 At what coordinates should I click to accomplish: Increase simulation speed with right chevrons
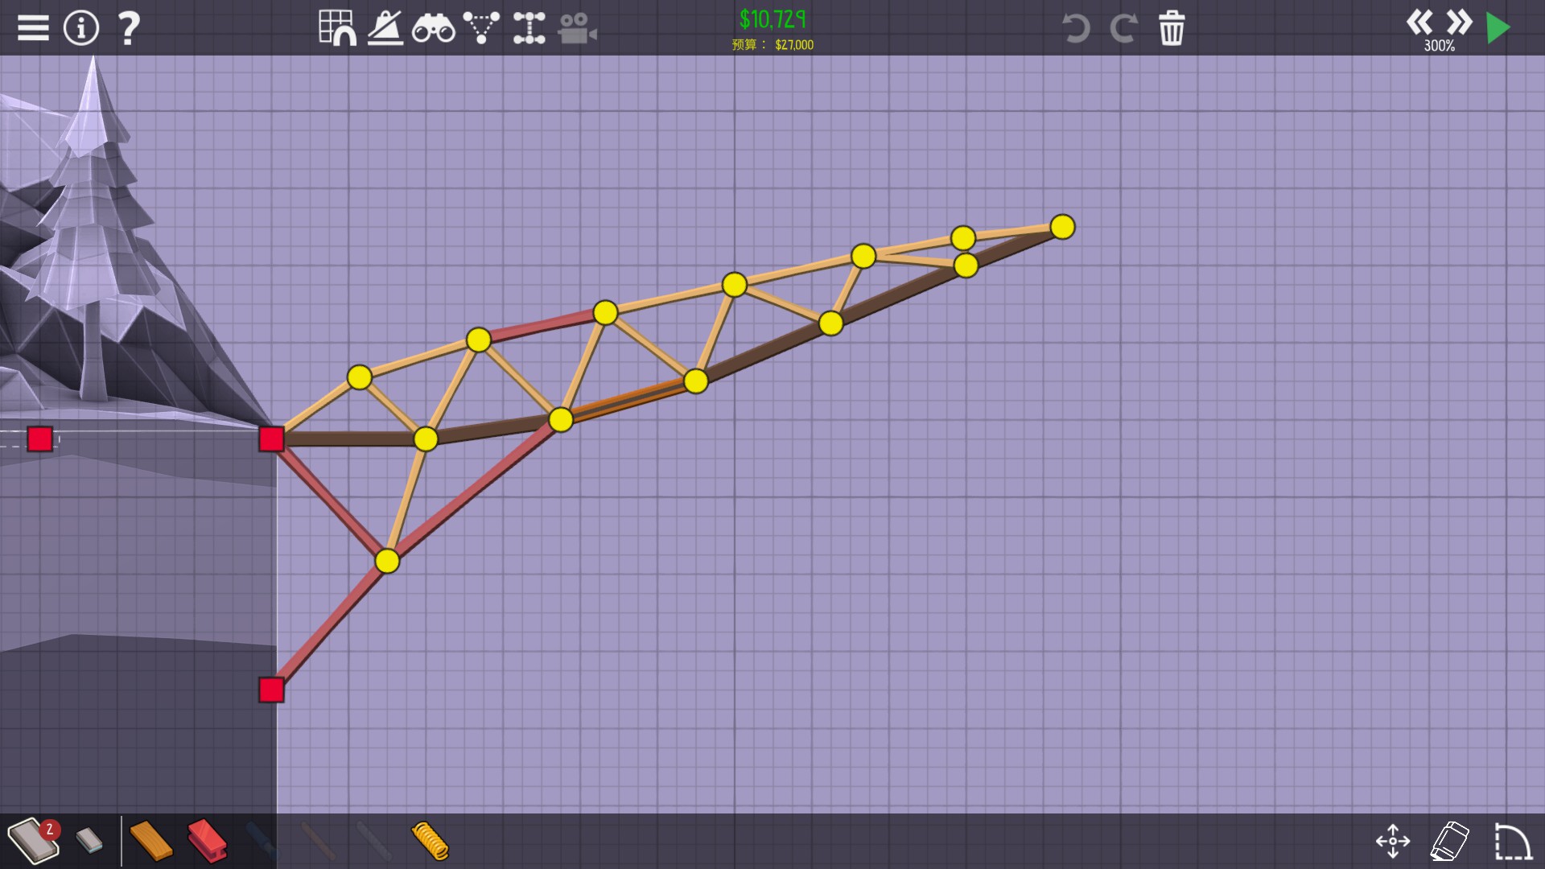(x=1459, y=22)
